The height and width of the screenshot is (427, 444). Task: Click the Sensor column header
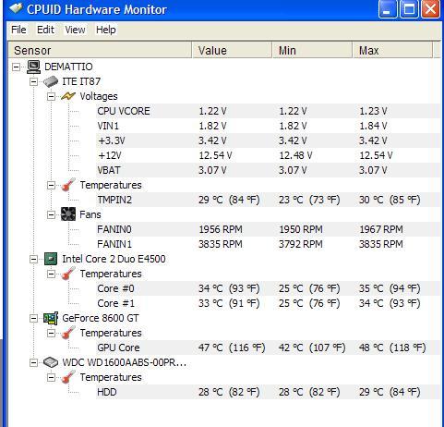[x=100, y=50]
